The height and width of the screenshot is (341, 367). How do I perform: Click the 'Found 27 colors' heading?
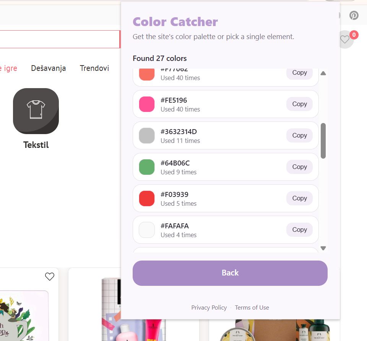[160, 58]
